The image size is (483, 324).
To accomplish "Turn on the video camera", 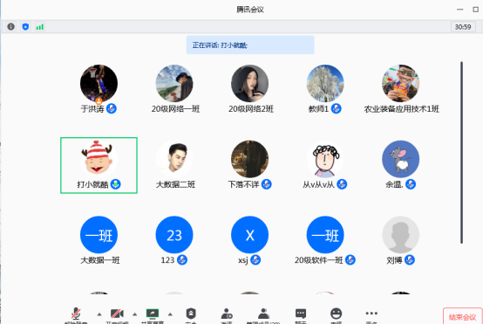I will (117, 314).
